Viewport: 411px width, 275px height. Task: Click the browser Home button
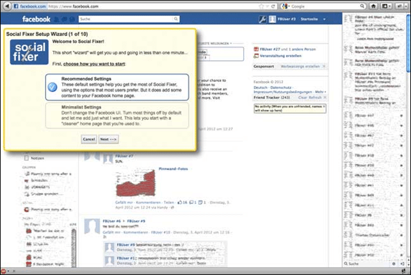click(373, 6)
